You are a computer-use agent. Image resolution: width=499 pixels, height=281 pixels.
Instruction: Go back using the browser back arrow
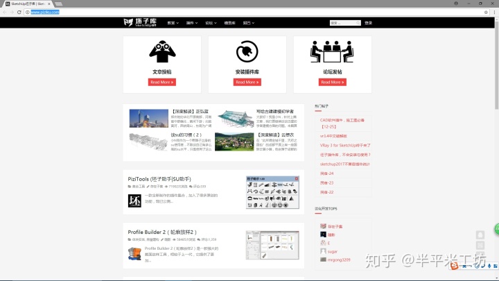(x=4, y=12)
